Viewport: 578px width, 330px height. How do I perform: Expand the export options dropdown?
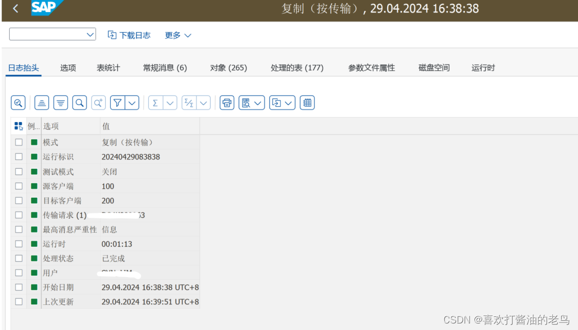(290, 102)
